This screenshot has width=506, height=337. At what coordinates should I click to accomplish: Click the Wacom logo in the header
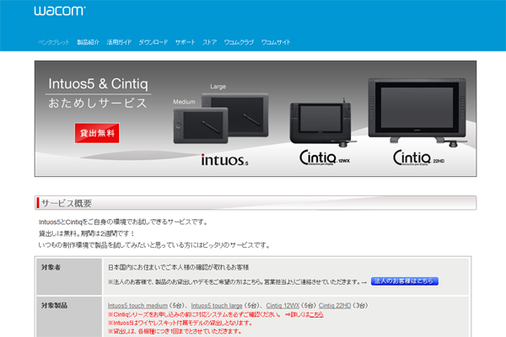tap(60, 11)
